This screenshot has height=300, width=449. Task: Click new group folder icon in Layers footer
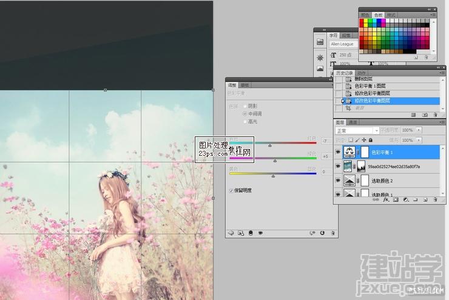416,199
